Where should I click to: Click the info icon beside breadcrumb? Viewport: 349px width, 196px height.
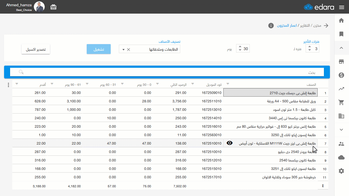271,26
